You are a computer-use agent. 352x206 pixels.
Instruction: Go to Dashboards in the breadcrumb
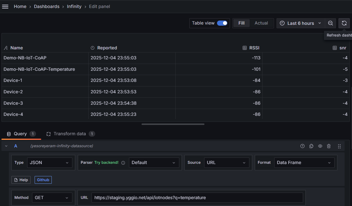tap(47, 7)
